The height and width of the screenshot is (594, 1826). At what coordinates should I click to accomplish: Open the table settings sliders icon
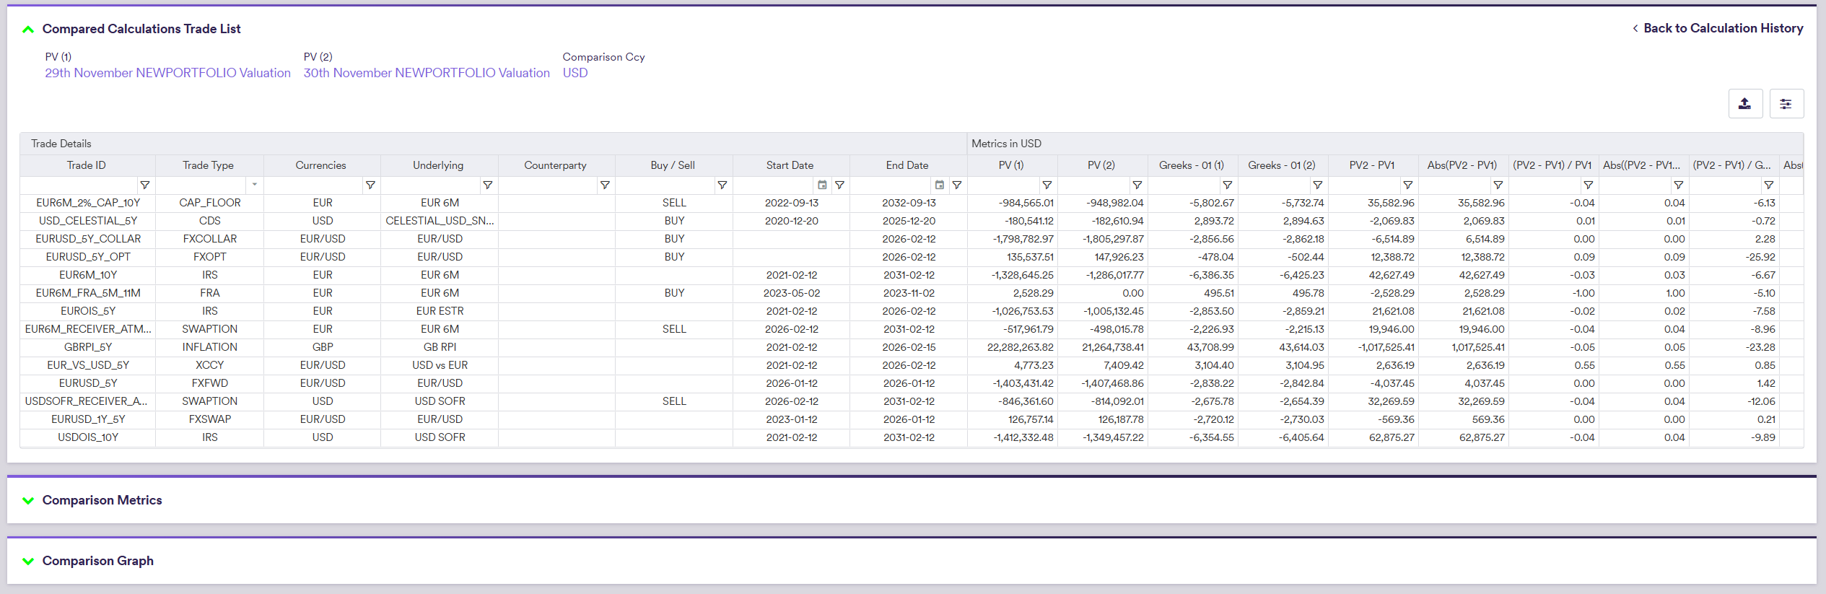tap(1786, 104)
